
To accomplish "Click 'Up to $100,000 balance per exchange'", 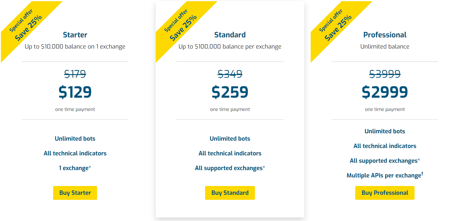I will 230,46.
